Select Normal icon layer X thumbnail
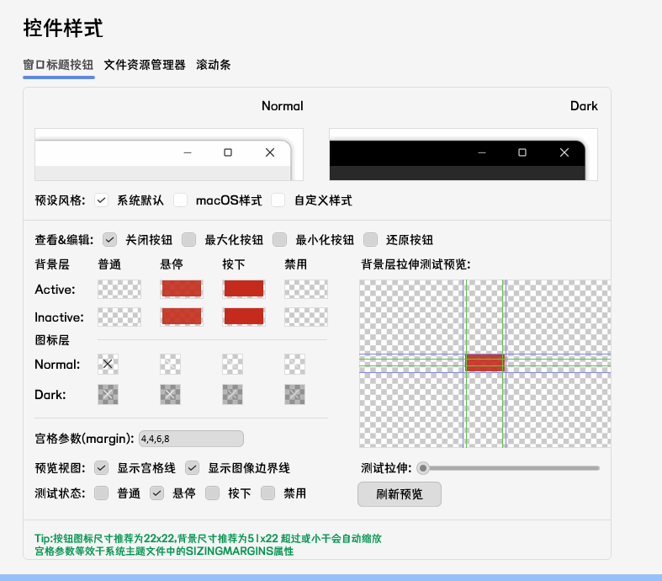The height and width of the screenshot is (581, 662). tap(108, 364)
